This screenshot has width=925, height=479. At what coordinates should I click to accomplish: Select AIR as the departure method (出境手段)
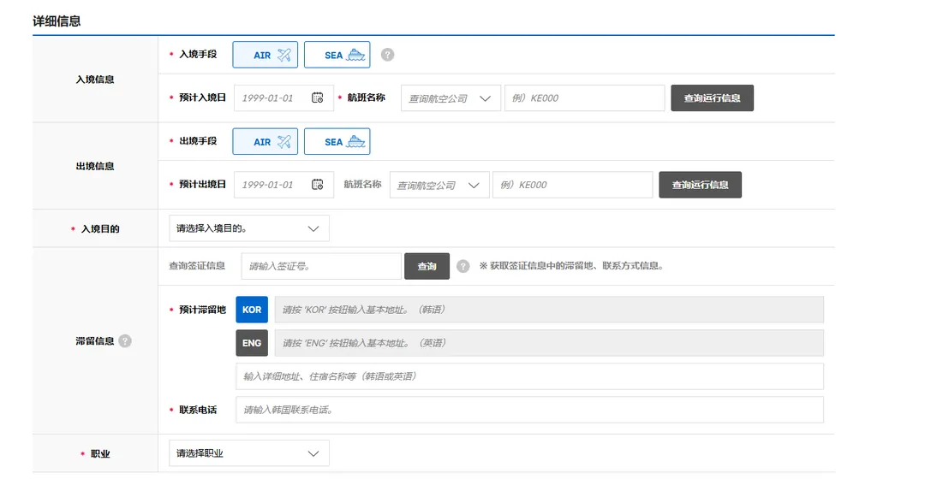[x=265, y=141]
